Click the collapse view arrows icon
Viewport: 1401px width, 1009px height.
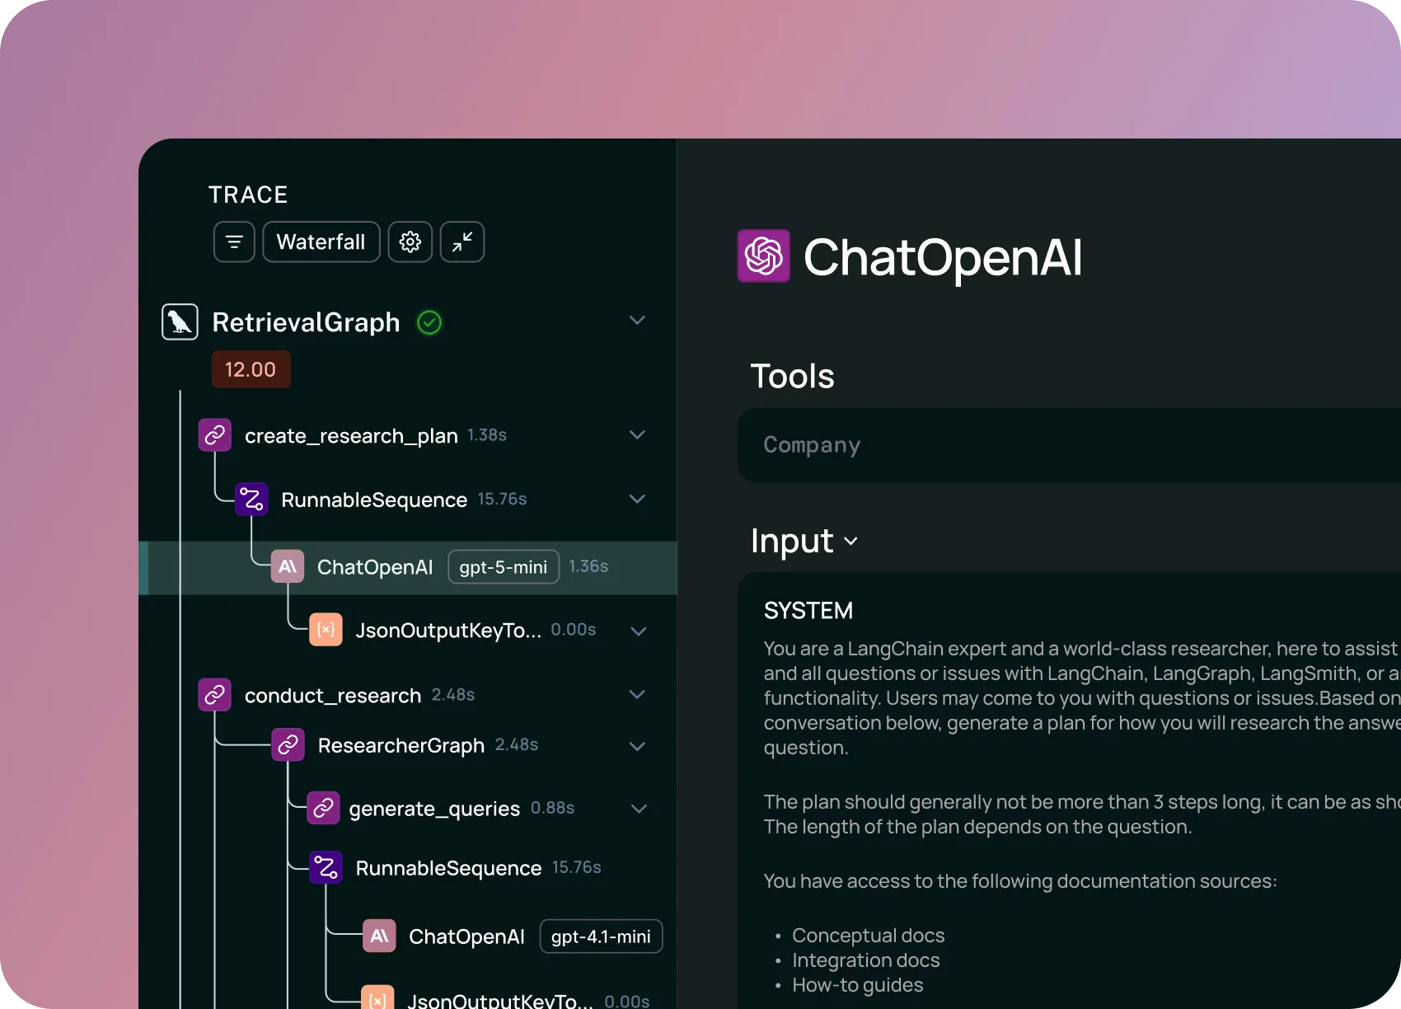coord(462,242)
